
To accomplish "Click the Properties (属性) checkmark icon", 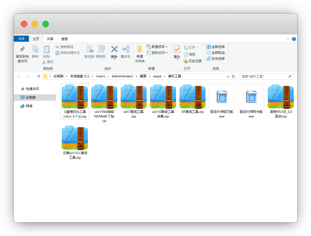I will pyautogui.click(x=177, y=49).
